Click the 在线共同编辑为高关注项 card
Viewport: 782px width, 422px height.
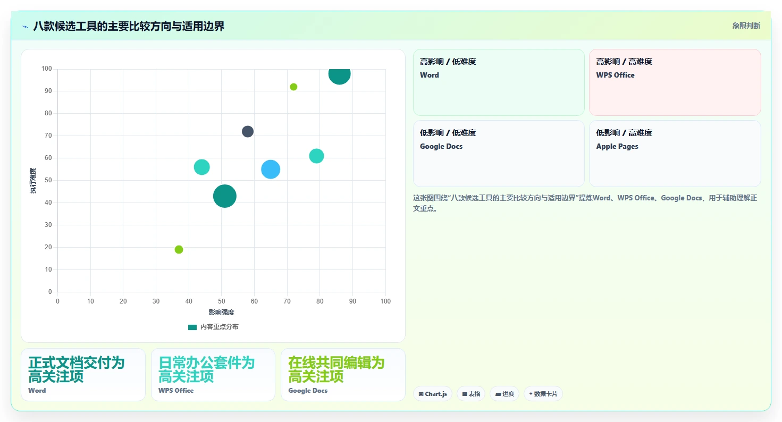click(x=343, y=375)
